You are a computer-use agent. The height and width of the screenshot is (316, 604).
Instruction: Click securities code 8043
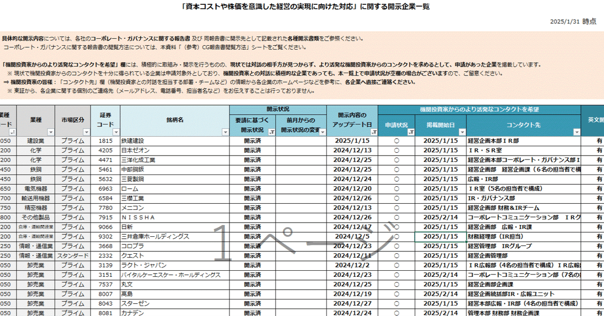click(x=105, y=304)
